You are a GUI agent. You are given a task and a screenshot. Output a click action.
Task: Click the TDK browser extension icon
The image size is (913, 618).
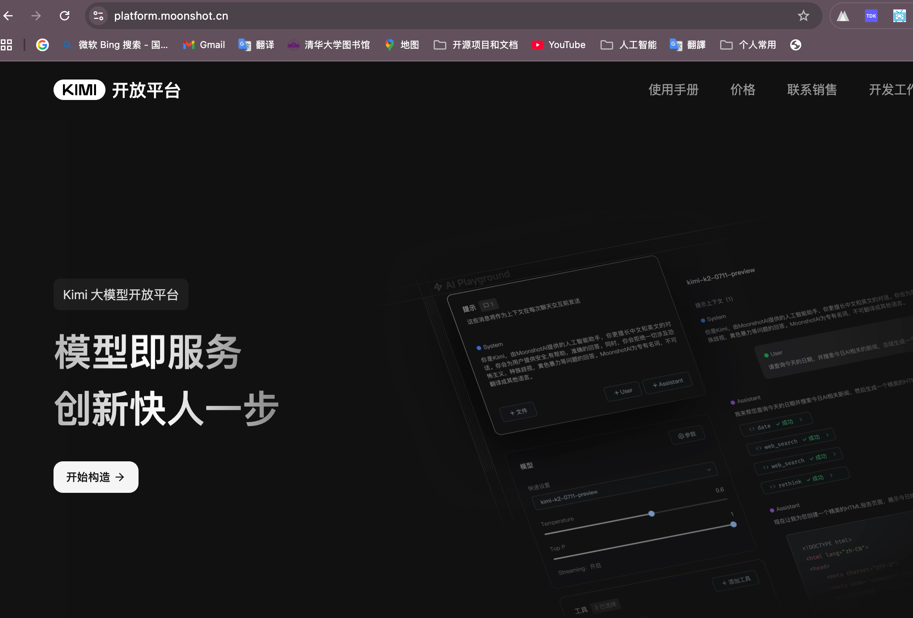pos(871,16)
